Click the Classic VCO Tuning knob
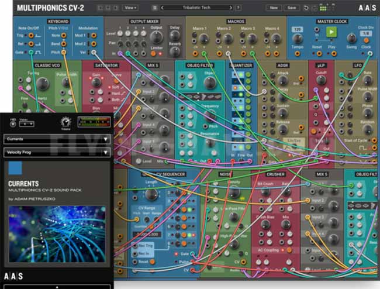This screenshot has height=289, width=380. (x=43, y=84)
